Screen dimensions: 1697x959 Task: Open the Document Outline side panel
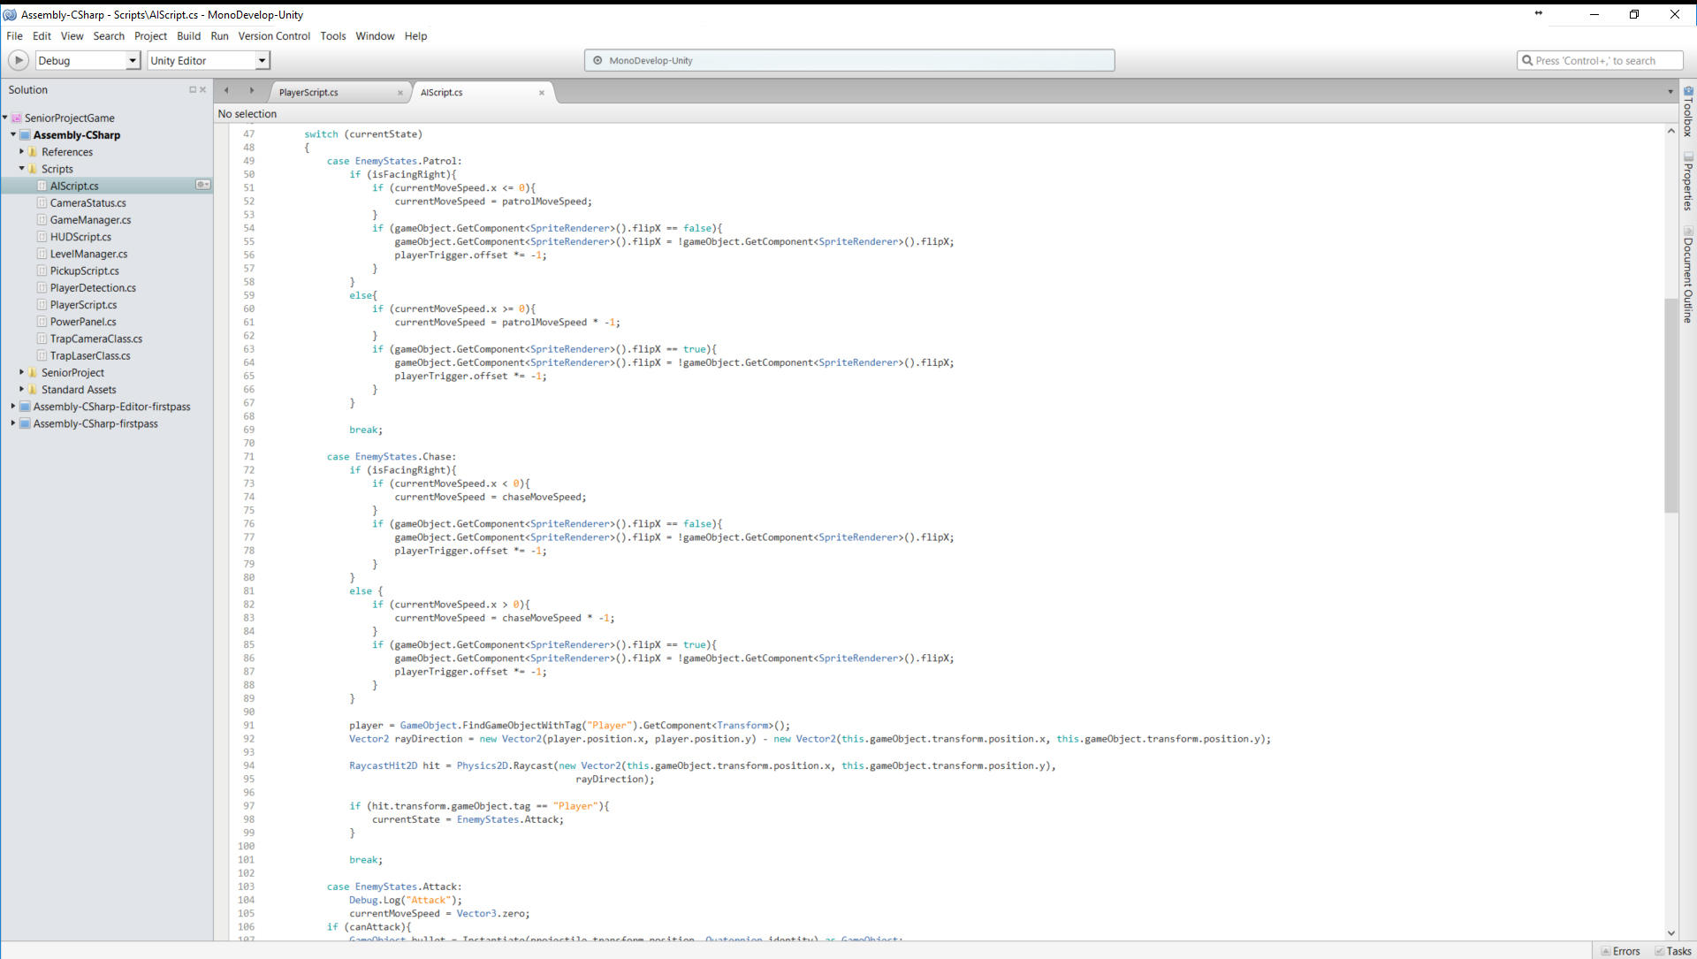1687,275
